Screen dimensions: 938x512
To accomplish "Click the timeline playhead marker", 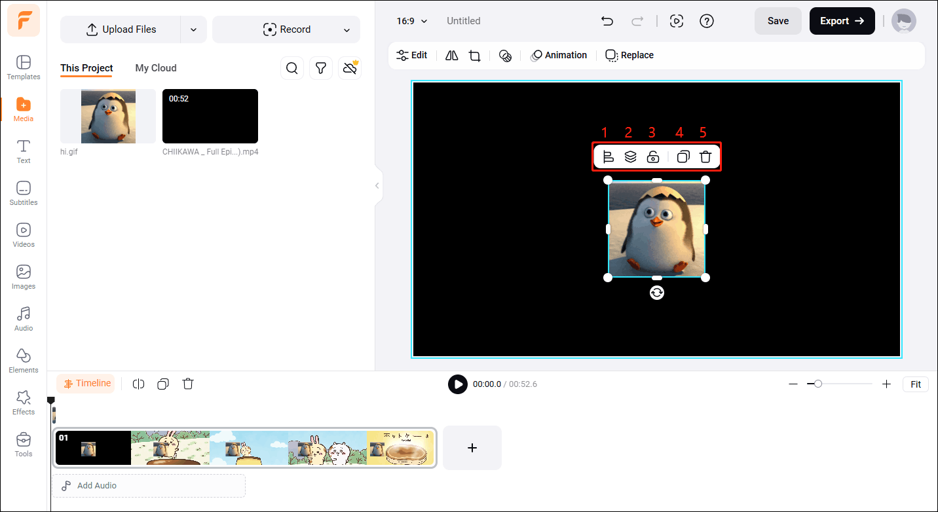I will tap(50, 400).
